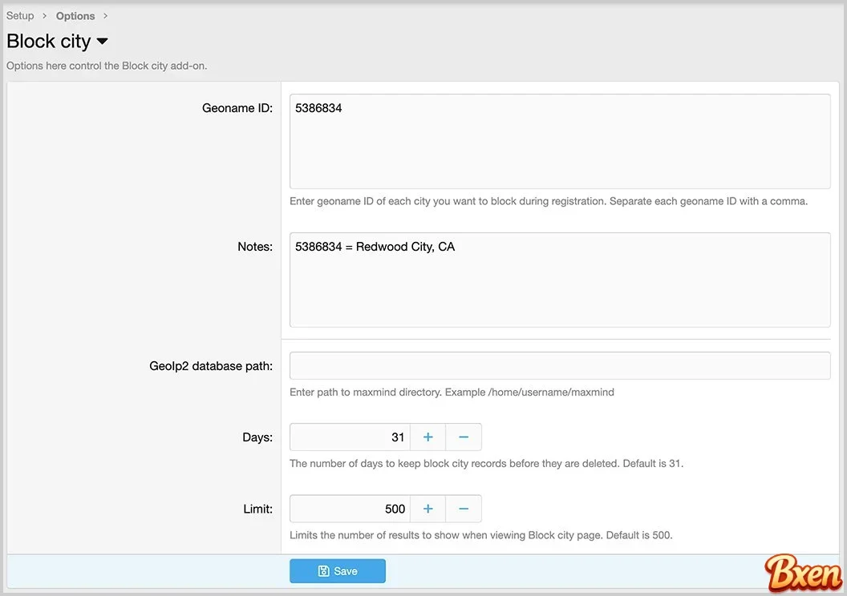Screen dimensions: 847x596
Task: Focus the Geoname ID text area
Action: [559, 141]
